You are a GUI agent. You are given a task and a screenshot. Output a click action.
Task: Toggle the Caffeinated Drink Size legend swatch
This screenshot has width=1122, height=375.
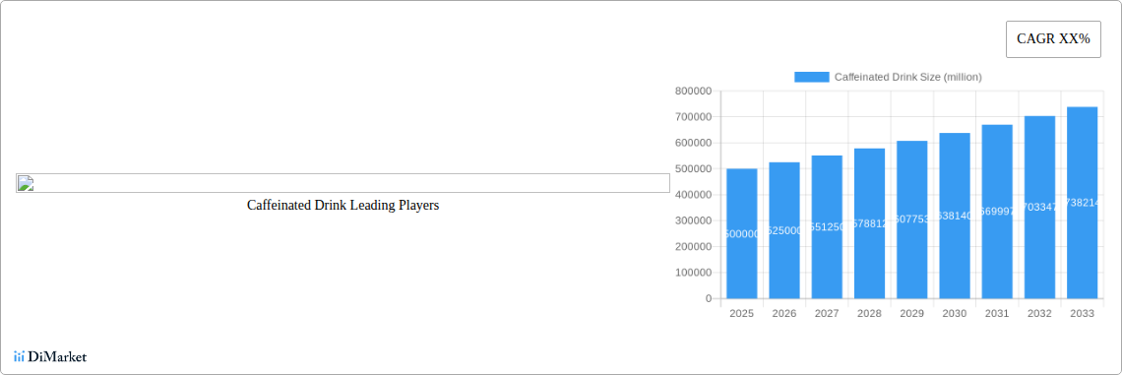click(811, 77)
